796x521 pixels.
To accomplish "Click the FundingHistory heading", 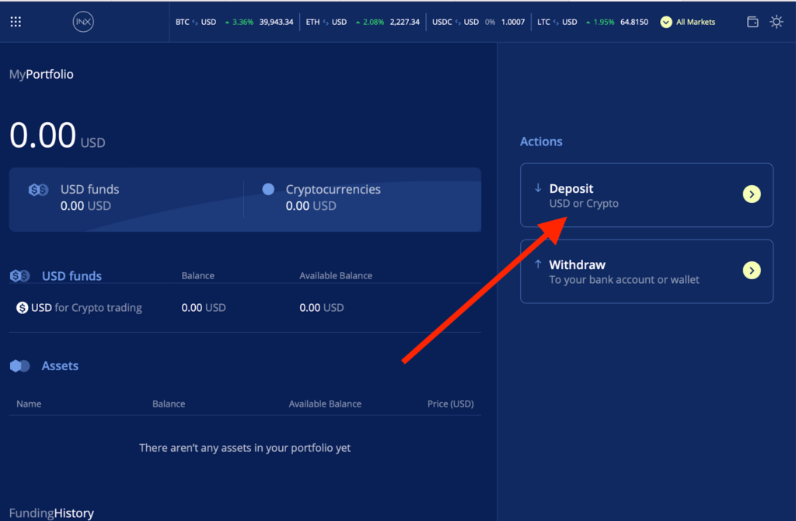I will (51, 513).
